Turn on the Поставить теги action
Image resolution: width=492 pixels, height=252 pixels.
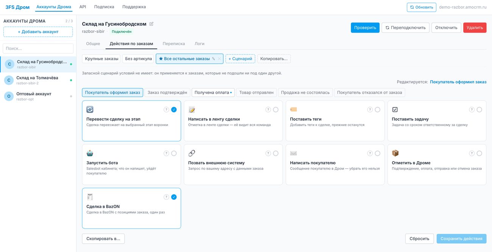(377, 110)
